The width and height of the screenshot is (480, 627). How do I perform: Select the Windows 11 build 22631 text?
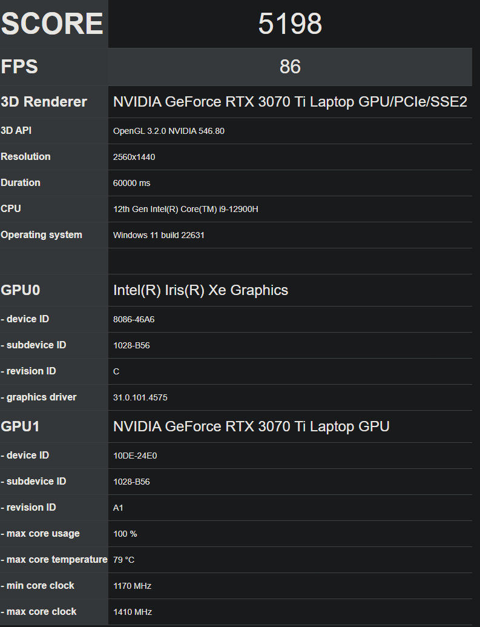coord(159,235)
